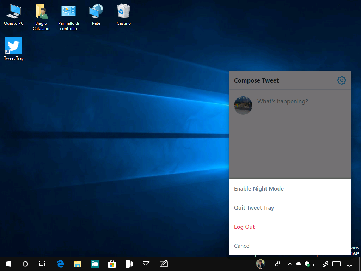Click the user photo tray icon
The width and height of the screenshot is (361, 271).
click(x=261, y=264)
